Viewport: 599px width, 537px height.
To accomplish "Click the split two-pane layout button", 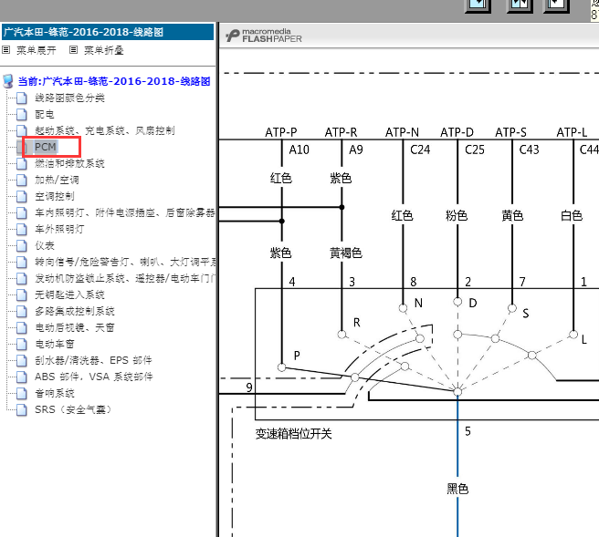I will tap(520, 5).
